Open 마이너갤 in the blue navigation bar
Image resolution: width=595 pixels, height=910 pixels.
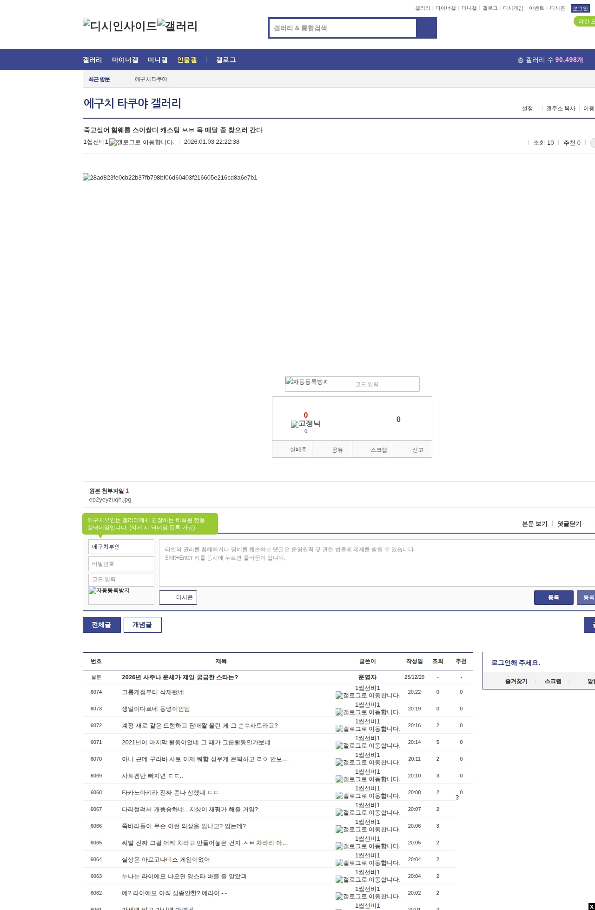pos(125,60)
